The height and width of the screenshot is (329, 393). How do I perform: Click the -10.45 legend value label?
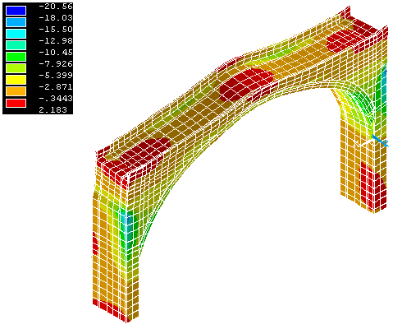(56, 53)
